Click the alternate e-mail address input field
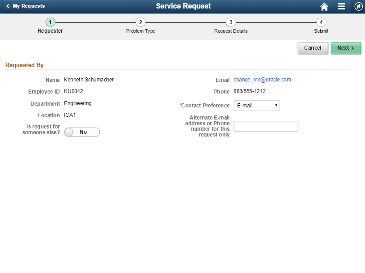Image resolution: width=365 pixels, height=273 pixels. coord(266,126)
